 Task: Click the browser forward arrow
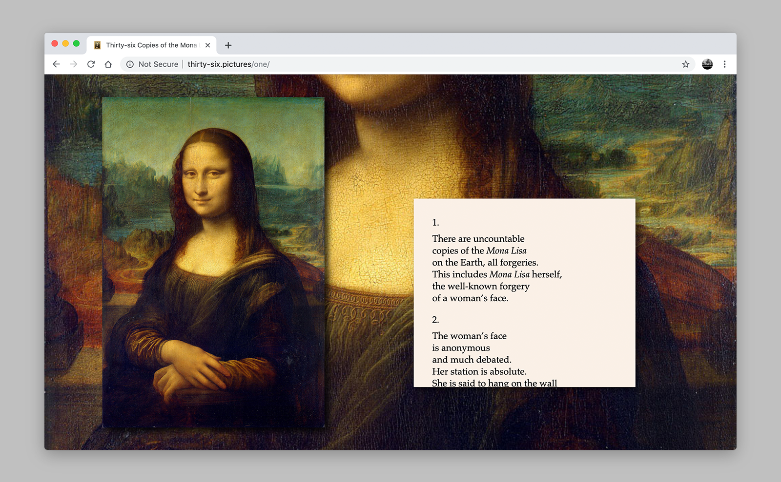(x=74, y=64)
